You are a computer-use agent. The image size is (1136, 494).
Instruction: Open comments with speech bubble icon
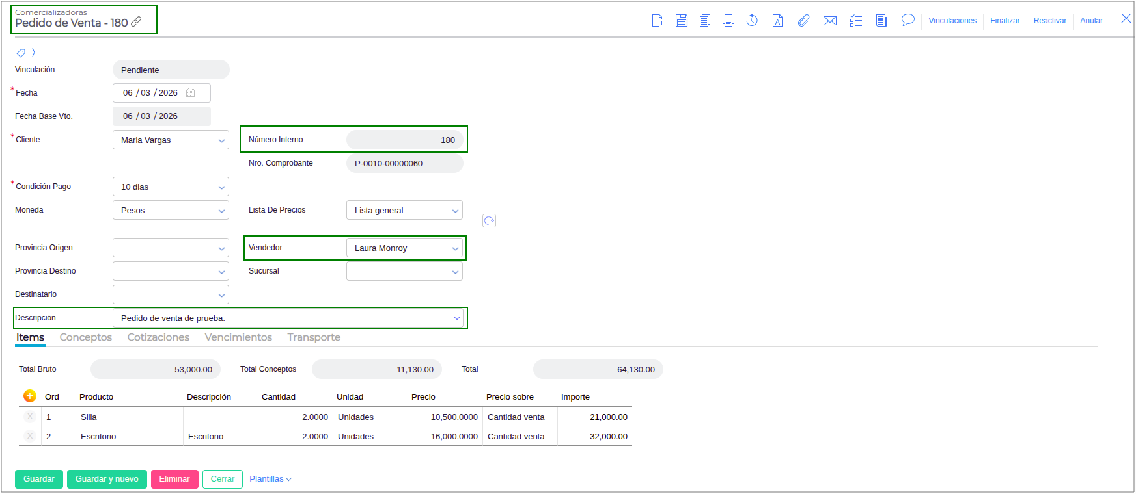coord(907,20)
